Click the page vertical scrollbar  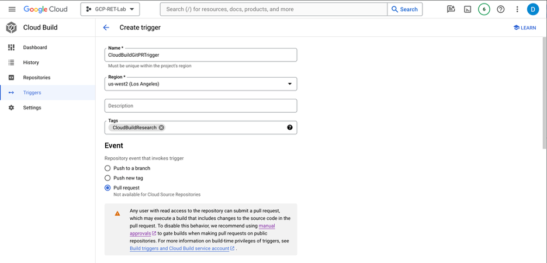coord(545,92)
